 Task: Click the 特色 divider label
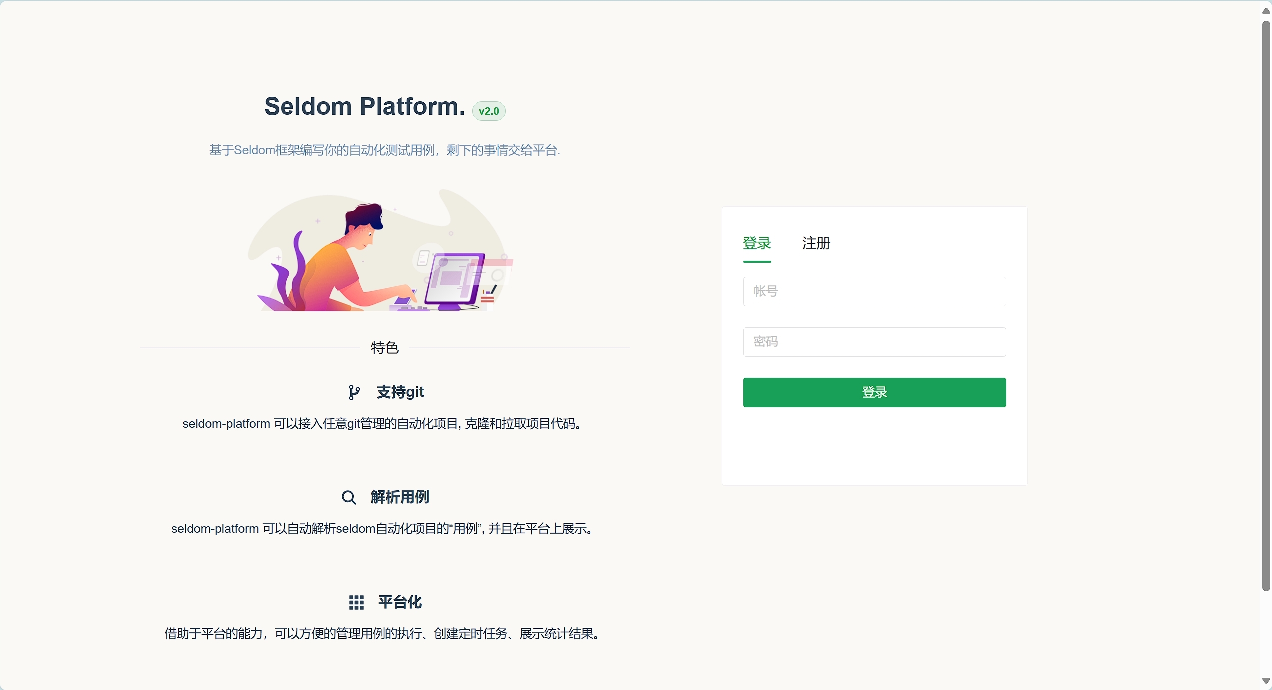pos(385,348)
